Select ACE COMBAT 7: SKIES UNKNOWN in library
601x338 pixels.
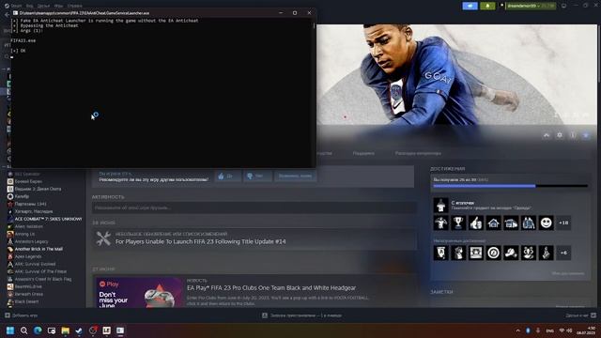48,219
